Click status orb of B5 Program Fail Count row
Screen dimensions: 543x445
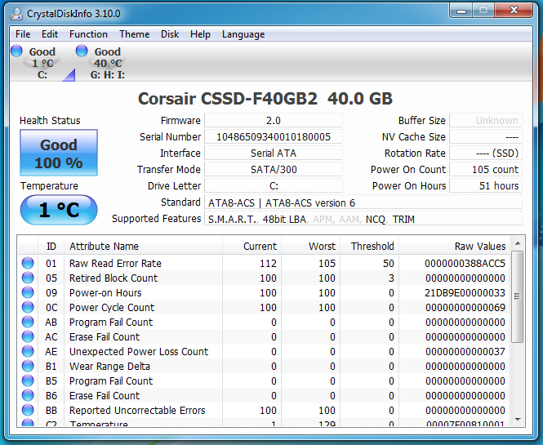(28, 381)
